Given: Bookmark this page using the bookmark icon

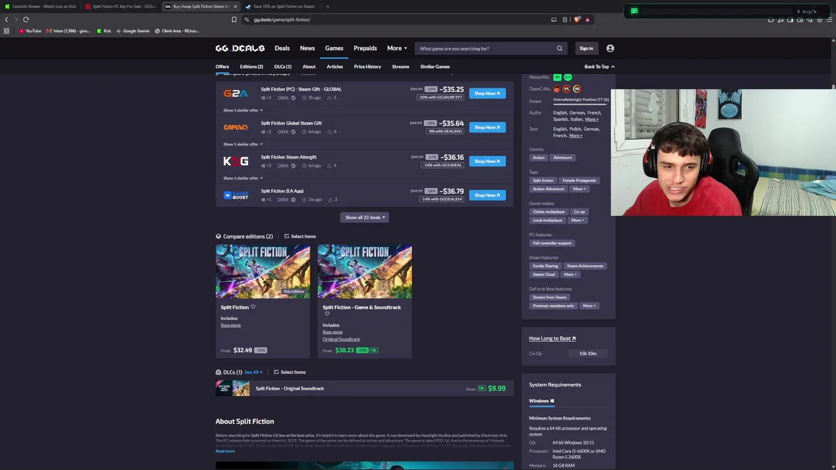Looking at the screenshot, I should [234, 20].
